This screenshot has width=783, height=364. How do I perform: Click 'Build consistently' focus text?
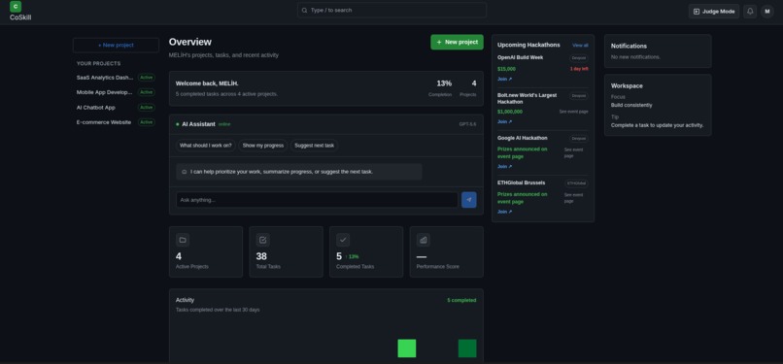click(x=631, y=105)
